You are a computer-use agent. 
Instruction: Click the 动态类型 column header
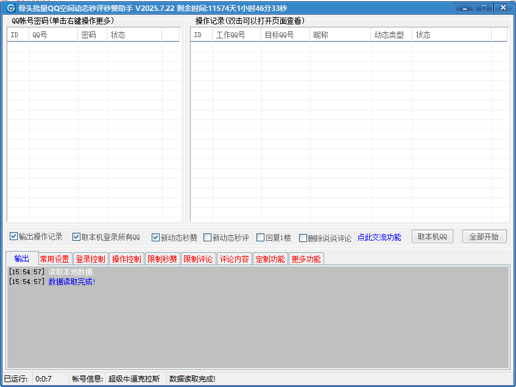pos(391,35)
